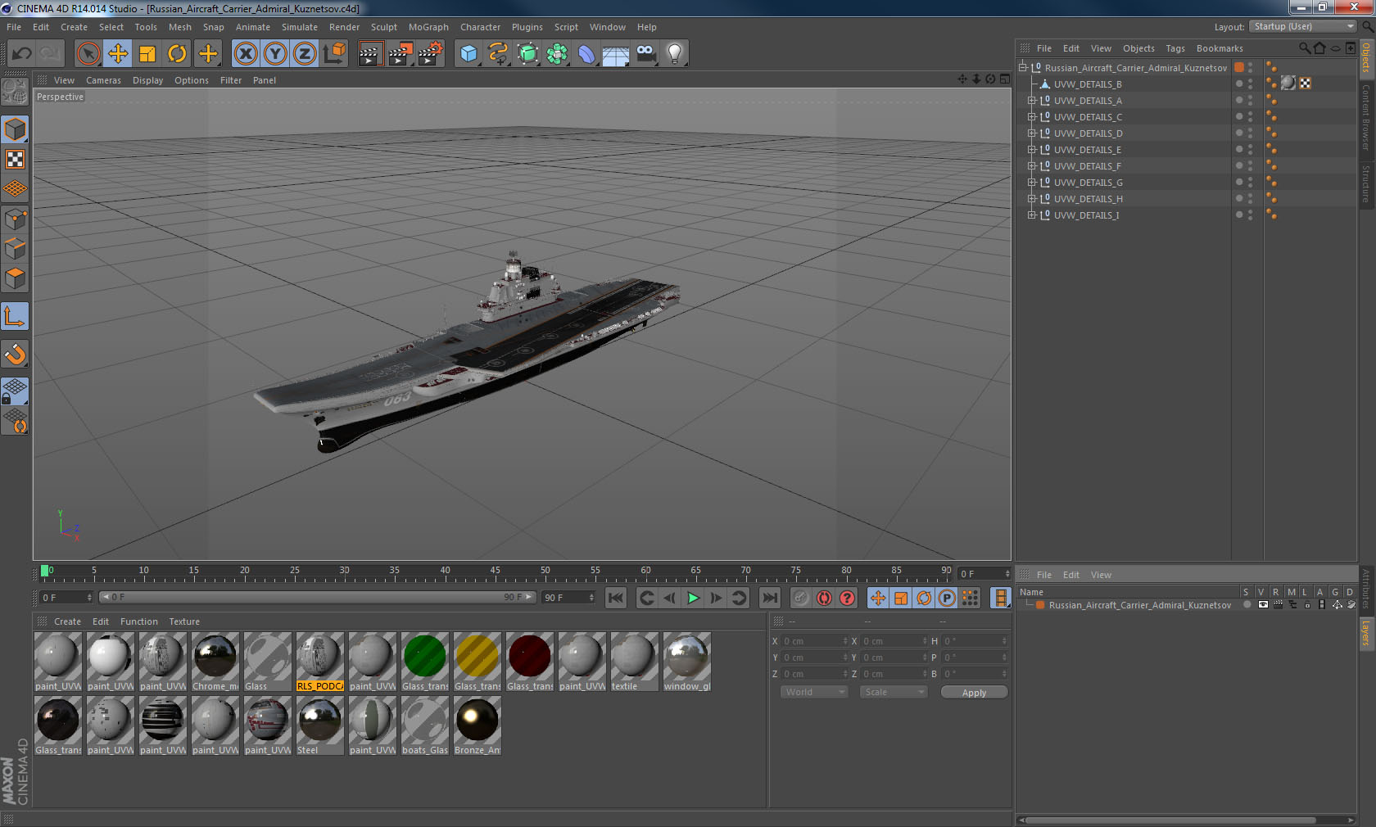
Task: Select the Move tool
Action: [118, 54]
